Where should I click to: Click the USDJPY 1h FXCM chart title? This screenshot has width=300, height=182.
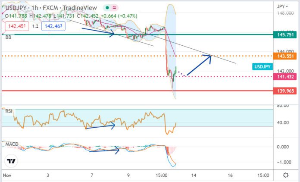51,8
